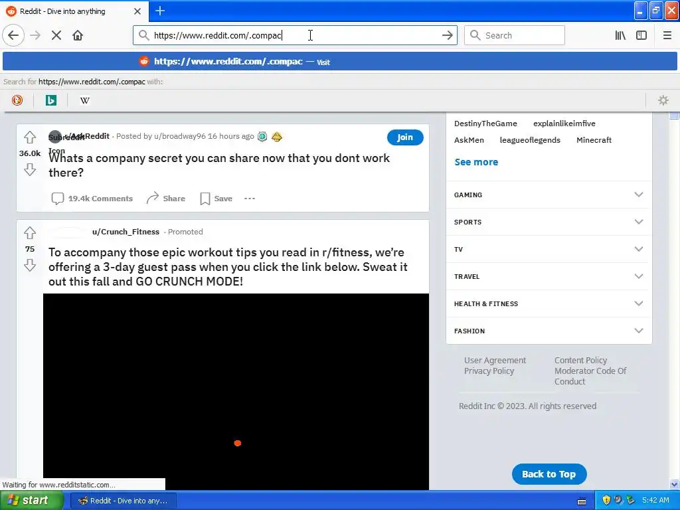Upvote the Crunch_Fitness promoted post
Viewport: 680px width, 510px height.
tap(30, 233)
